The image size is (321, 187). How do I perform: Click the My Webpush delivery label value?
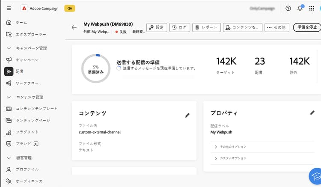tap(221, 132)
